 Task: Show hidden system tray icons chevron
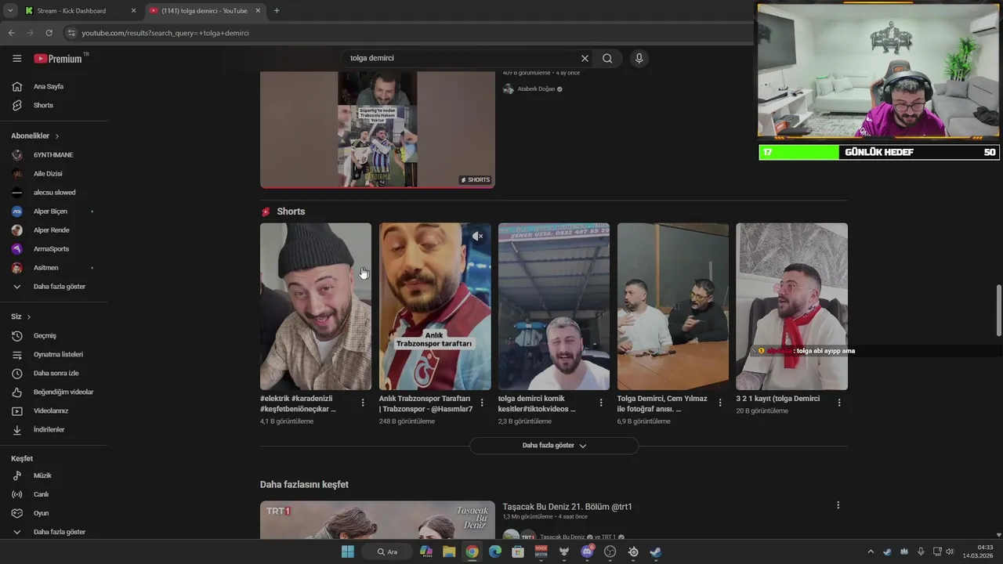[x=870, y=551]
